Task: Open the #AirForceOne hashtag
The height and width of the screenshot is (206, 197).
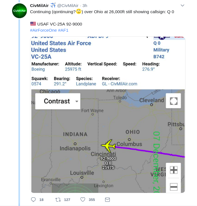Action: tap(43, 30)
